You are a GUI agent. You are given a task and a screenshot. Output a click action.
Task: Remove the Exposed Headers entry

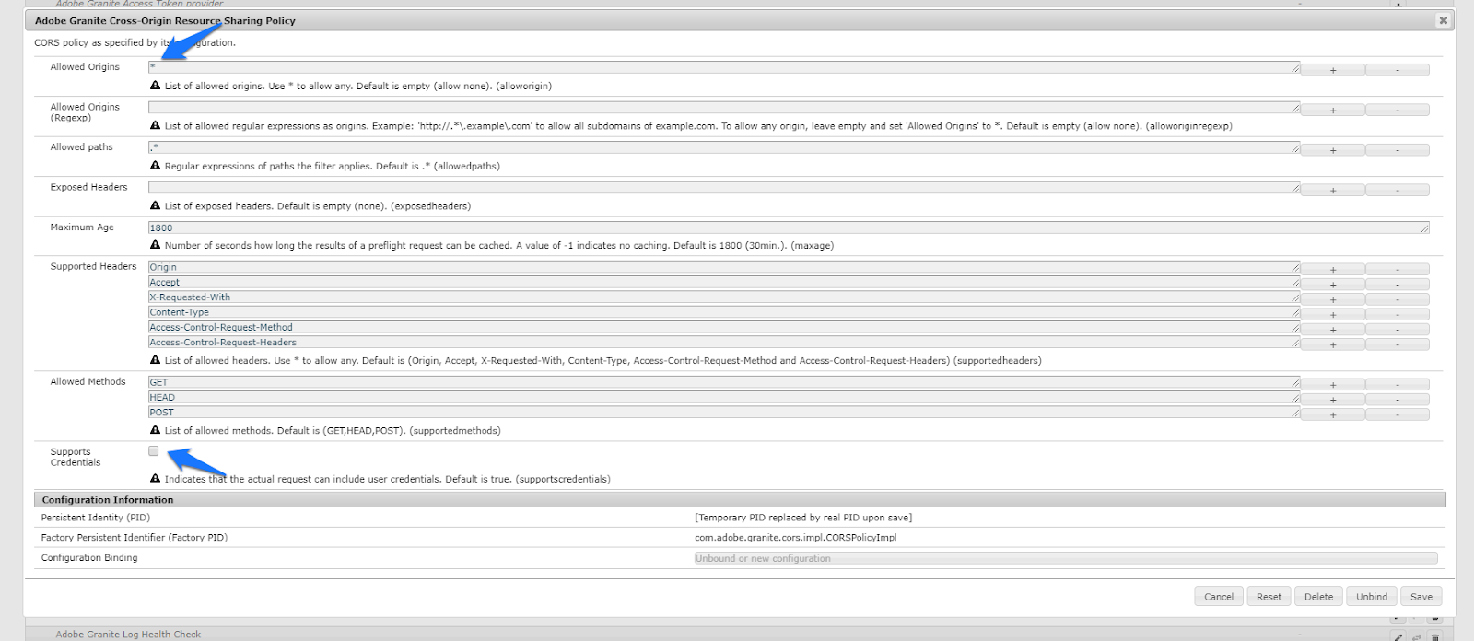point(1397,190)
